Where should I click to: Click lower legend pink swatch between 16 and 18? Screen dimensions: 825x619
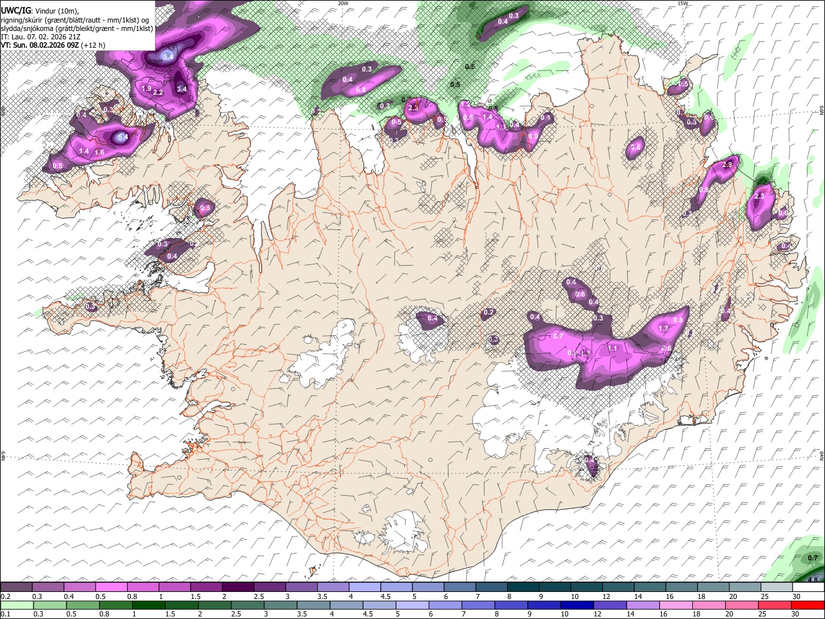[677, 605]
